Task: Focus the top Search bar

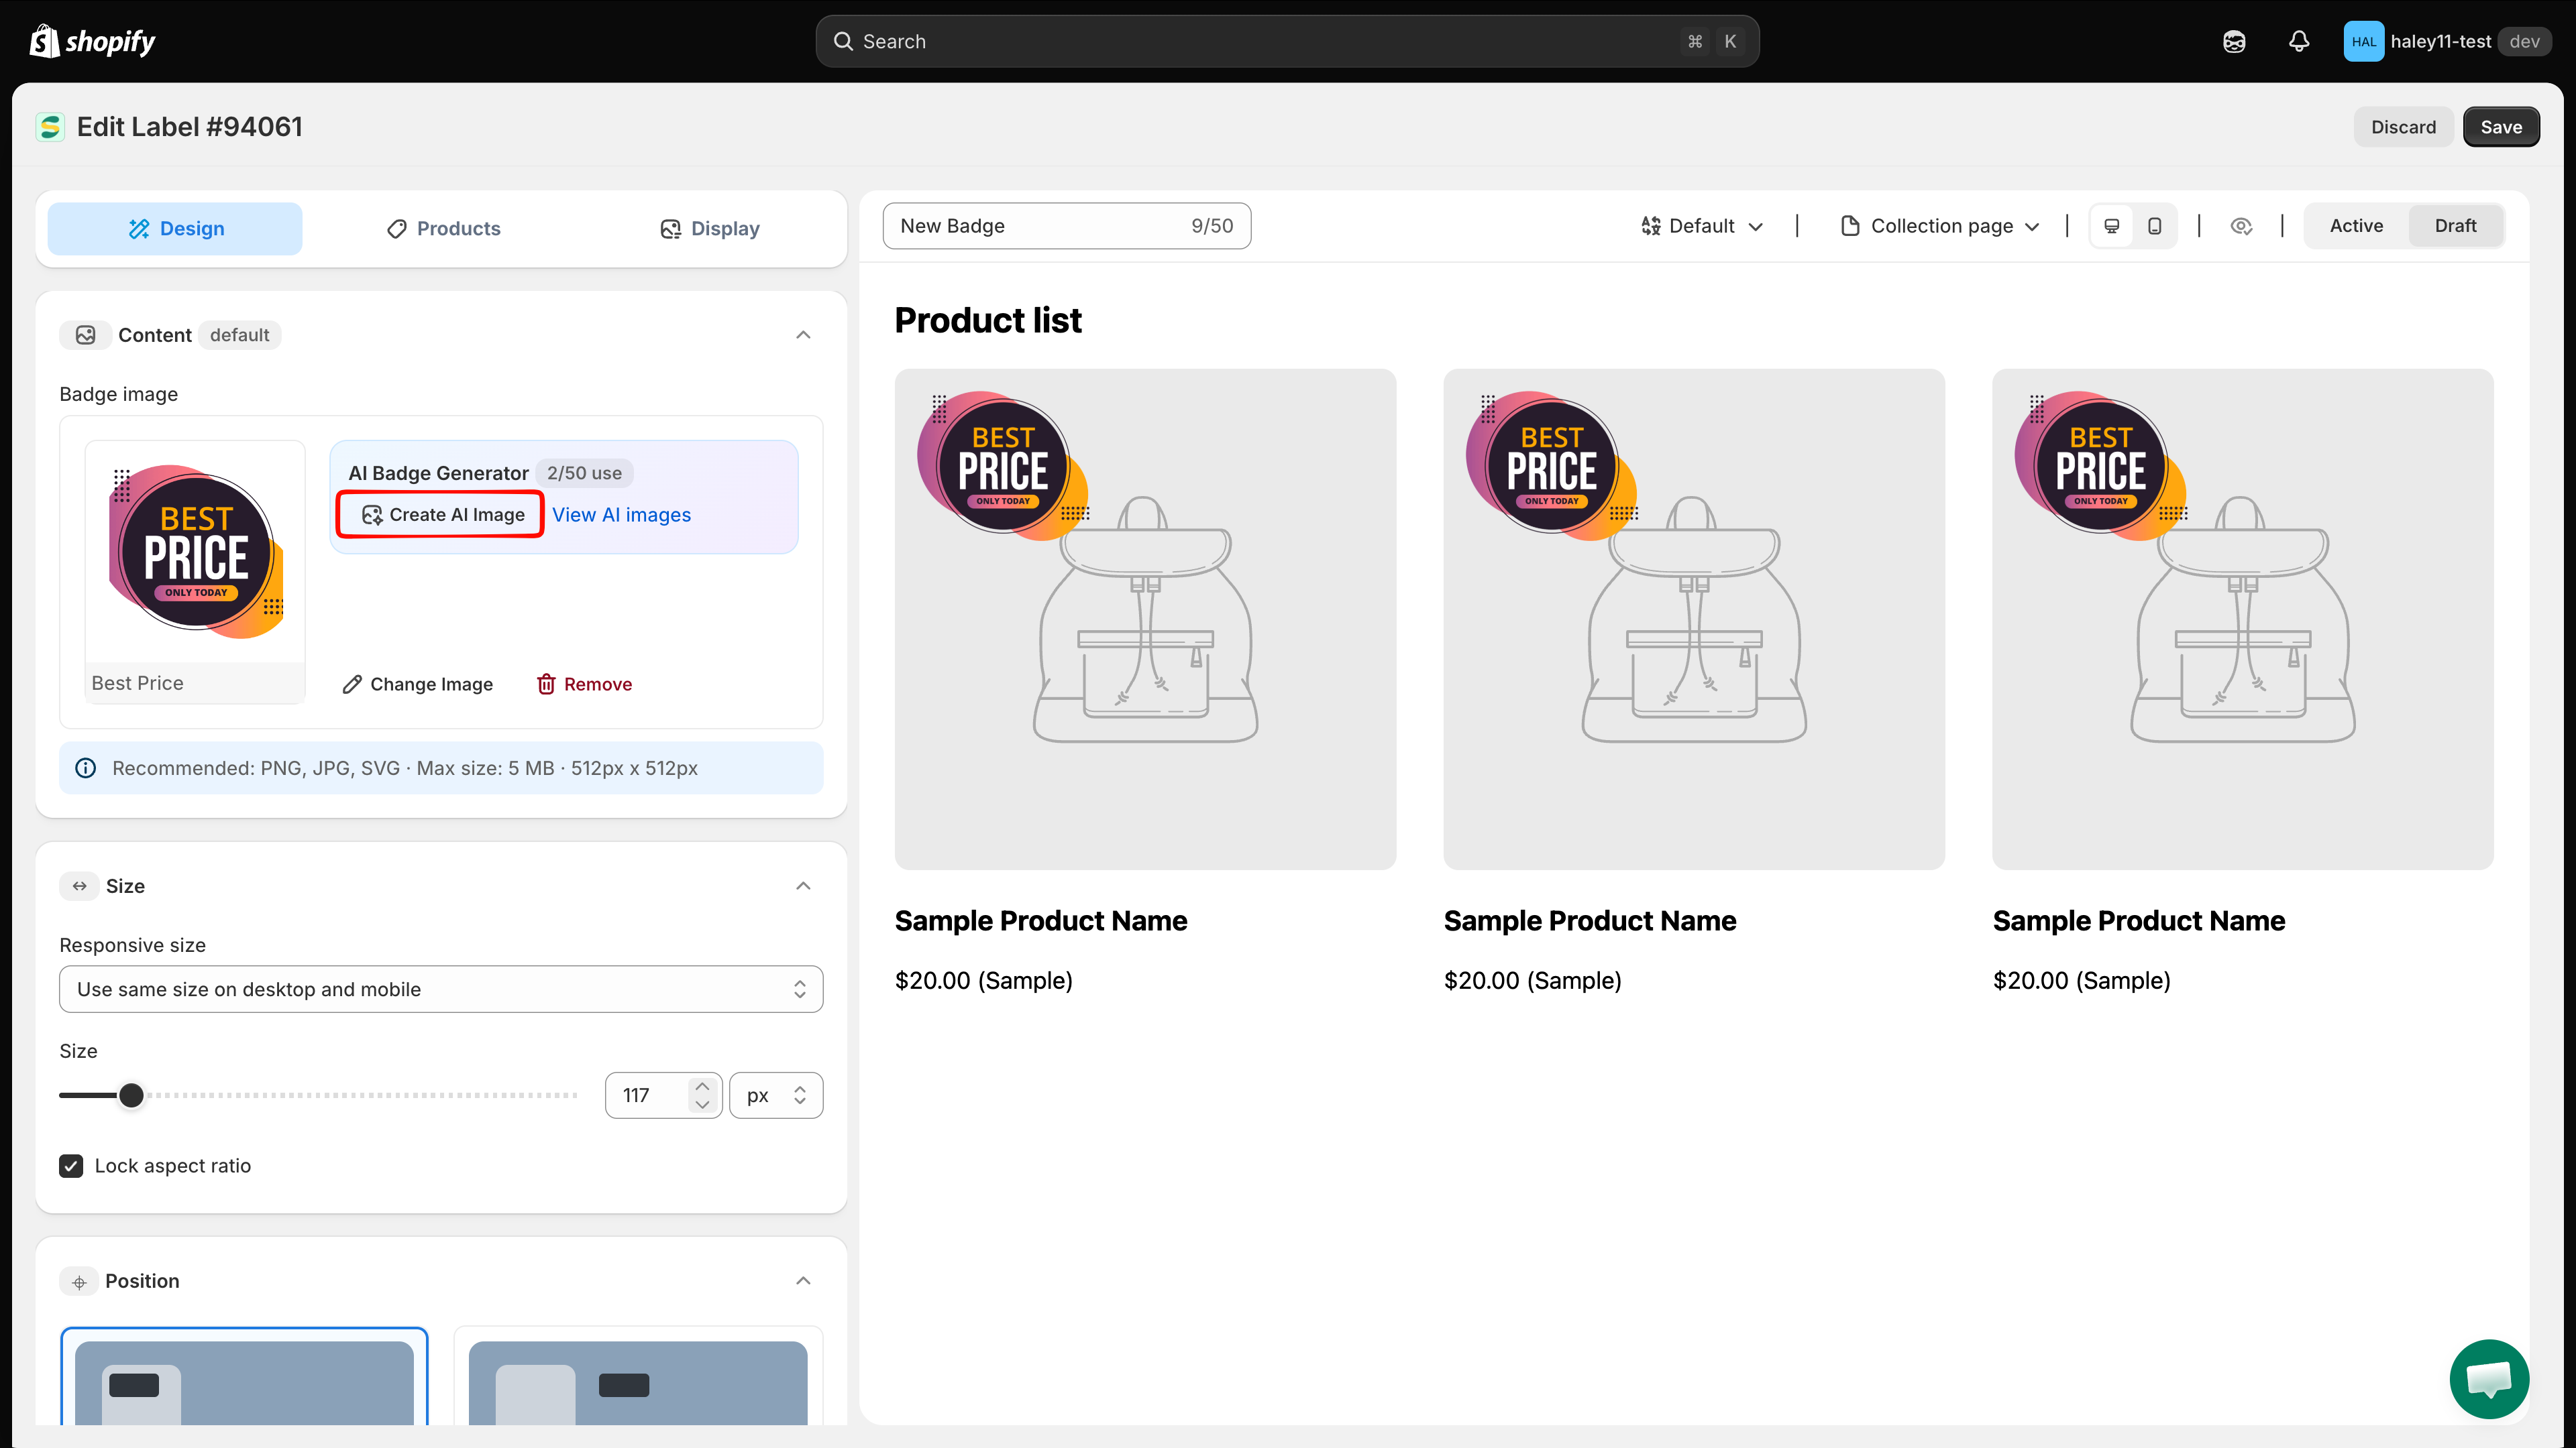Action: (1287, 41)
